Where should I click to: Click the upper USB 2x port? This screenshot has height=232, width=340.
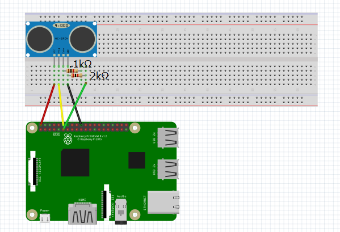click(168, 138)
